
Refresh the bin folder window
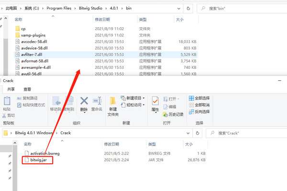pyautogui.click(x=188, y=9)
